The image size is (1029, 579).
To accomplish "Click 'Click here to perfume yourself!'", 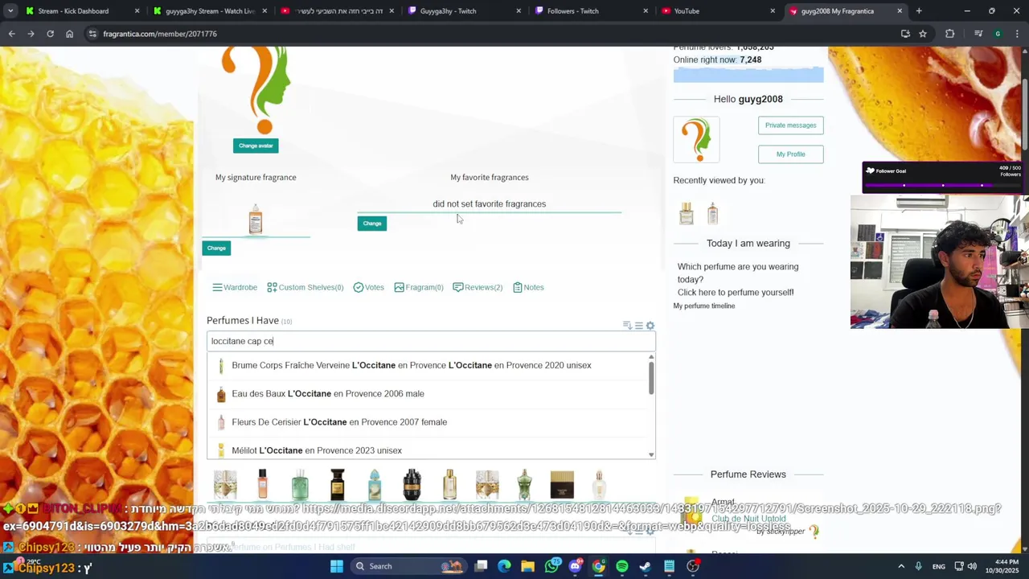I will [x=736, y=292].
